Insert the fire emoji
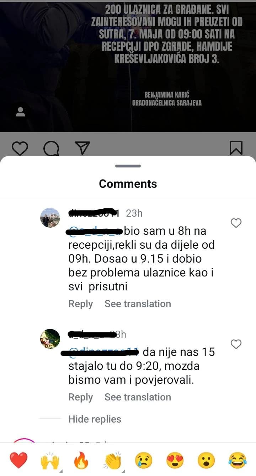 tap(81, 460)
